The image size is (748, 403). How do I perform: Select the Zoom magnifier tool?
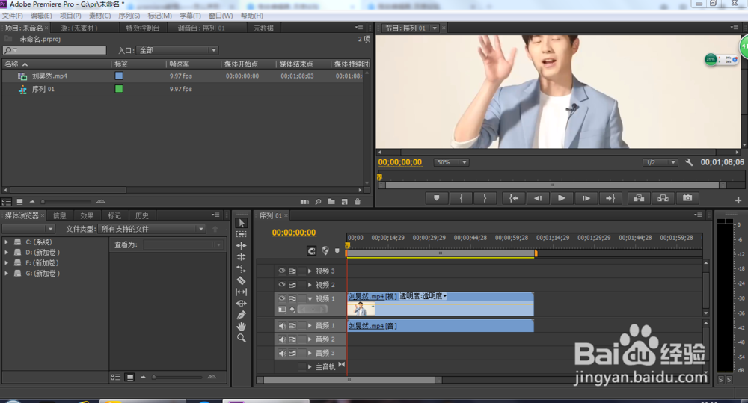click(242, 338)
